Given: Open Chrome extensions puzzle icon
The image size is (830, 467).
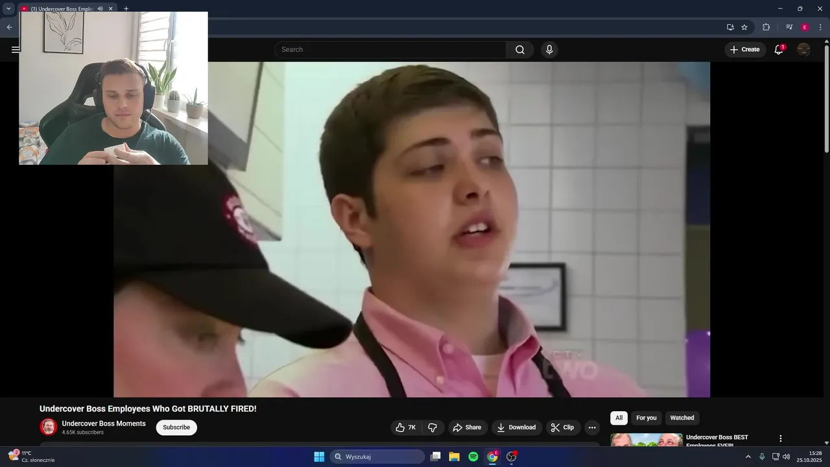Looking at the screenshot, I should (766, 27).
